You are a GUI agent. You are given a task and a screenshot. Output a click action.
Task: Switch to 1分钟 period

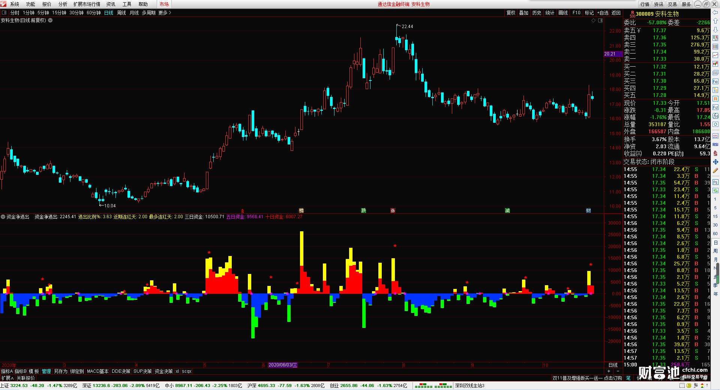click(x=28, y=13)
